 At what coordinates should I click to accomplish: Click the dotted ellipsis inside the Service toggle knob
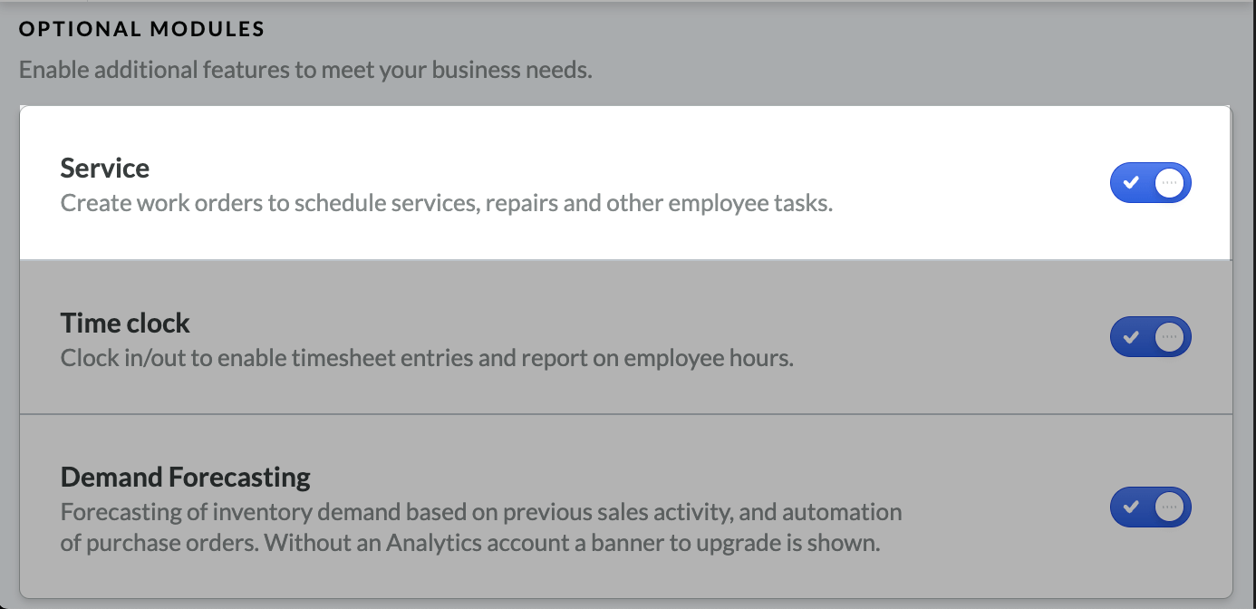tap(1170, 182)
